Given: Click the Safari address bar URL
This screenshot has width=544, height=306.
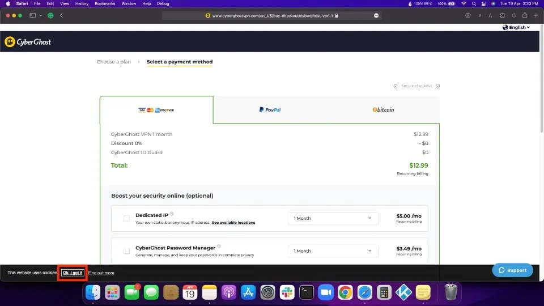Looking at the screenshot, I should pos(273,16).
